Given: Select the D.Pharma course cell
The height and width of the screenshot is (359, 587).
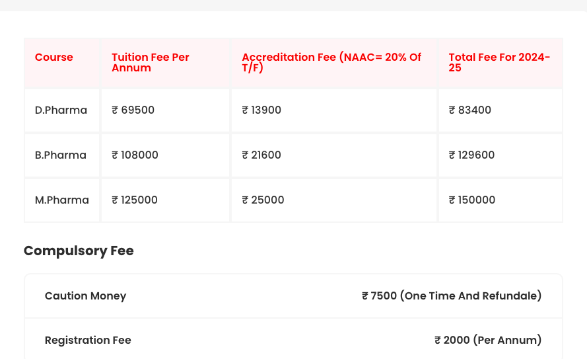Looking at the screenshot, I should 61,110.
